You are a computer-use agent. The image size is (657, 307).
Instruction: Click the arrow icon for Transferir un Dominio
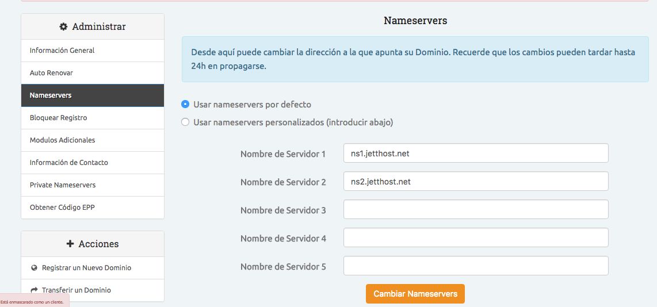[x=34, y=290]
